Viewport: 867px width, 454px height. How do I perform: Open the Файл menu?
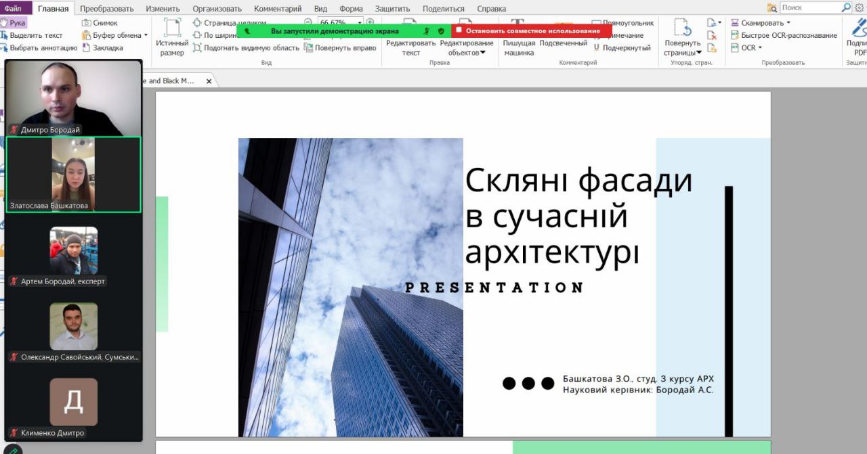tap(13, 9)
